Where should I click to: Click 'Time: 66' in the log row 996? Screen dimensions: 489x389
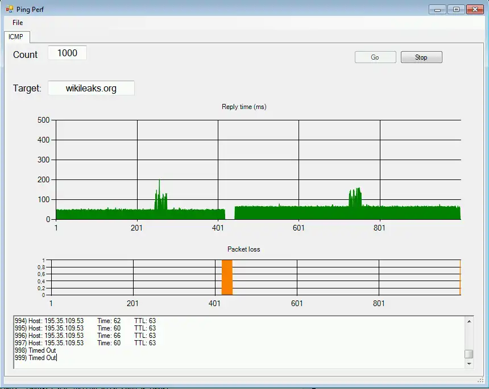click(109, 336)
